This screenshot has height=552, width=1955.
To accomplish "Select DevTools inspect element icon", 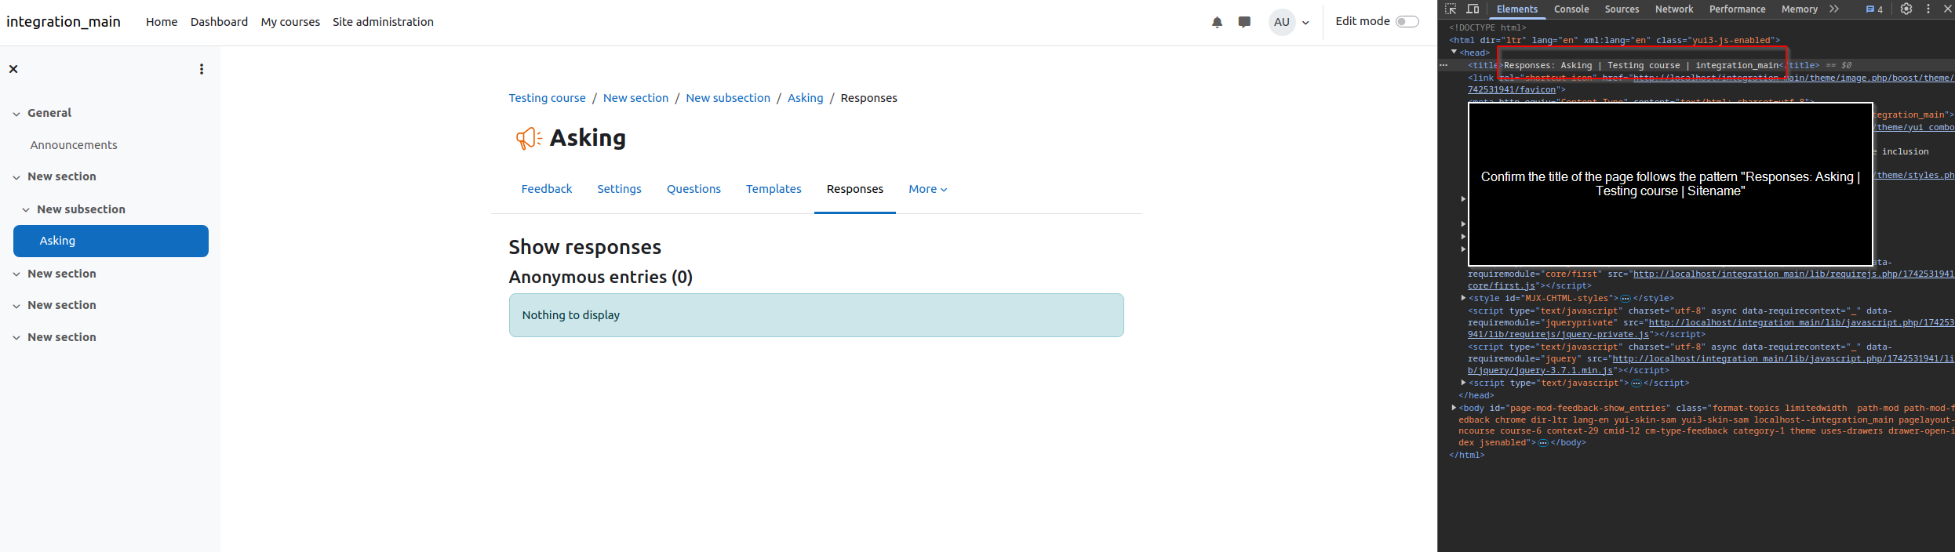I will [x=1451, y=9].
